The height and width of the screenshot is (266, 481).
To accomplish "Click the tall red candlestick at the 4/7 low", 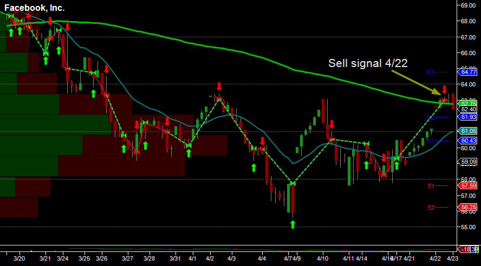I will [293, 198].
